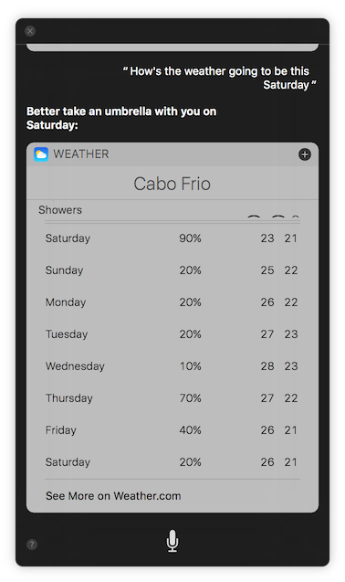Click the Showers condition label
This screenshot has height=582, width=345.
60,210
